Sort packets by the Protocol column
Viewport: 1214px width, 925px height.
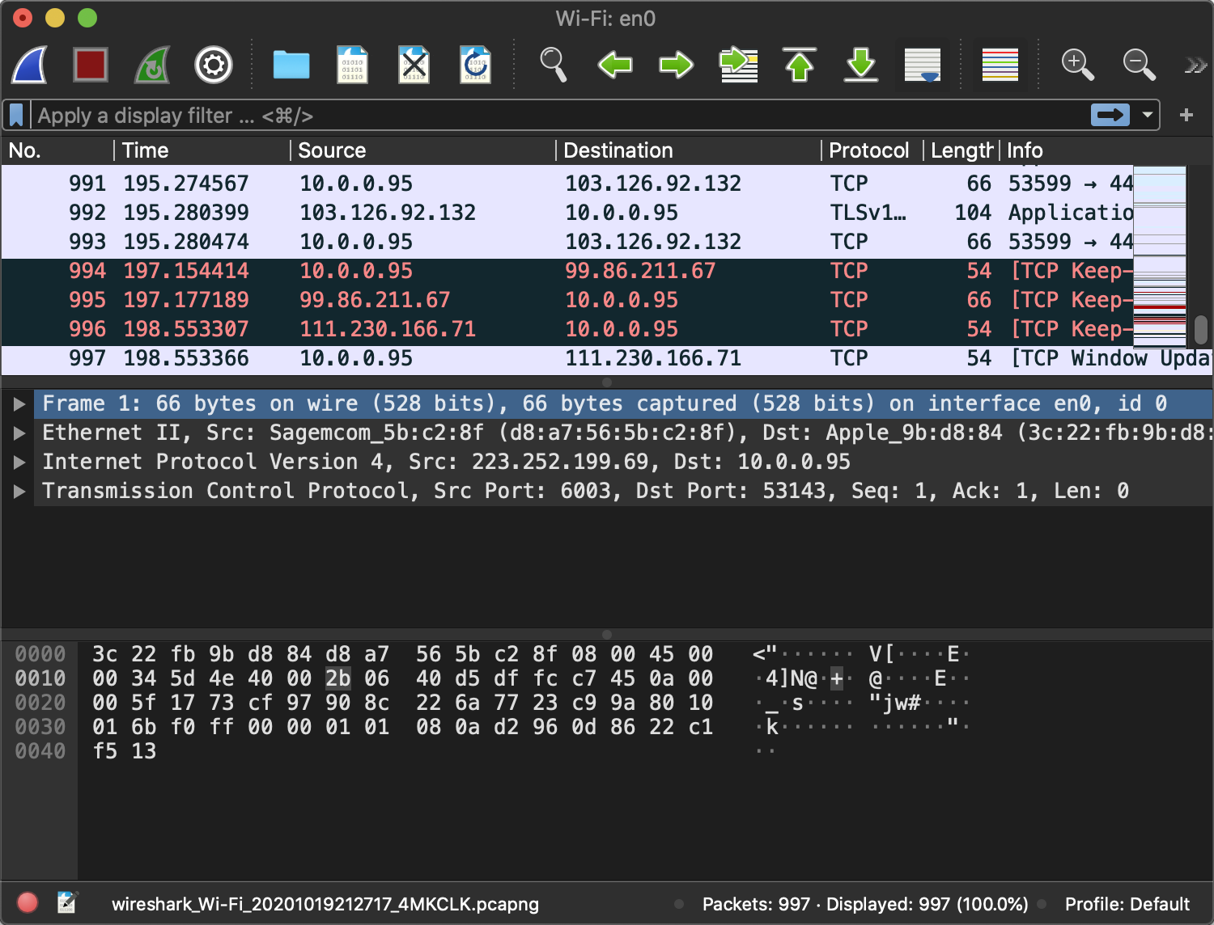[x=869, y=150]
